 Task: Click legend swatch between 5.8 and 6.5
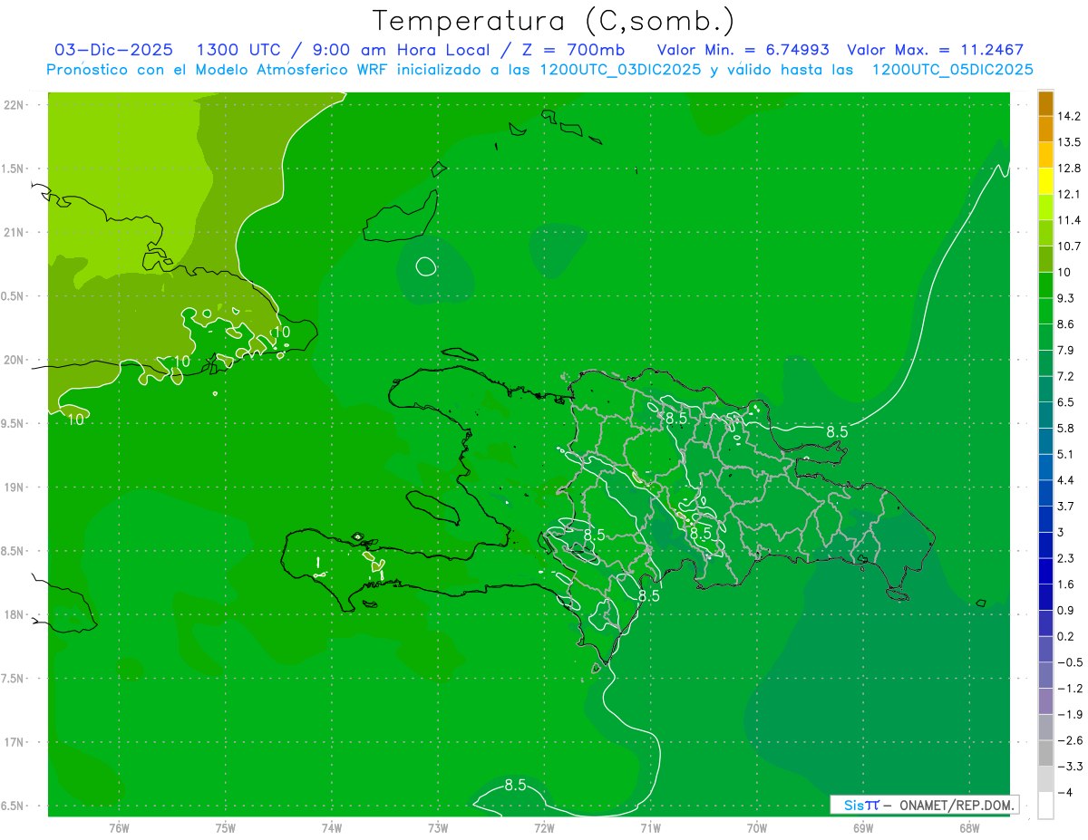1045,415
